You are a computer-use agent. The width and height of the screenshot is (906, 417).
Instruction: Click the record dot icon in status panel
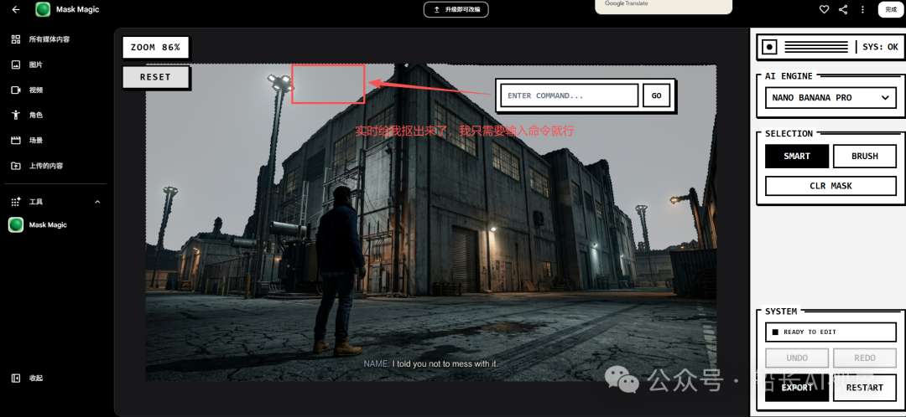tap(769, 47)
